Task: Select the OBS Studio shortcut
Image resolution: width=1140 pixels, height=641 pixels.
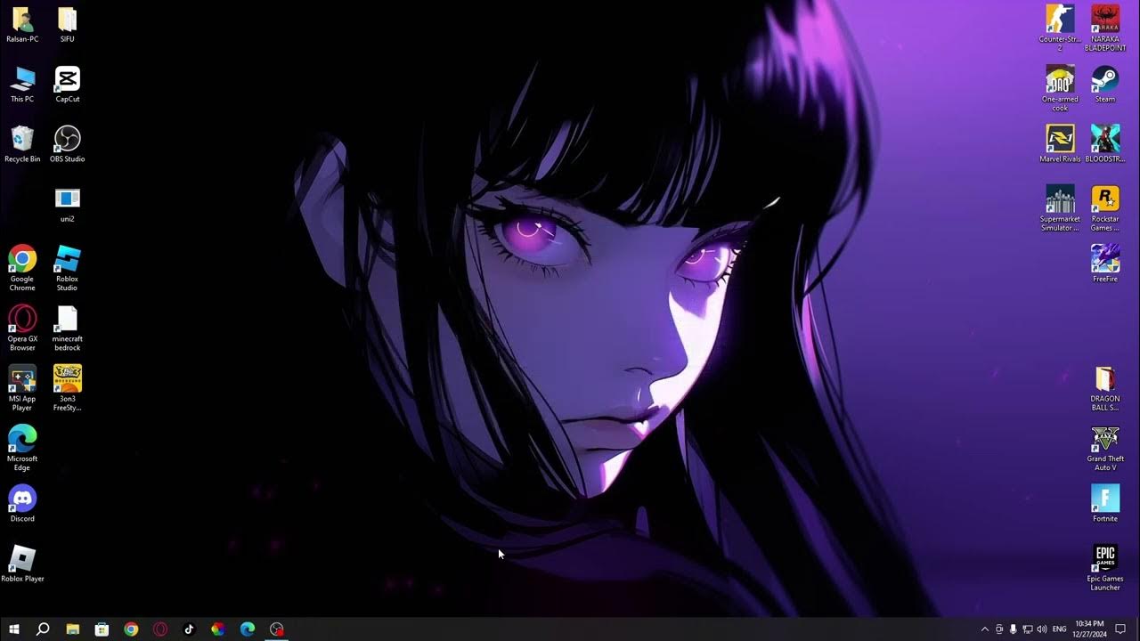Action: 68,144
